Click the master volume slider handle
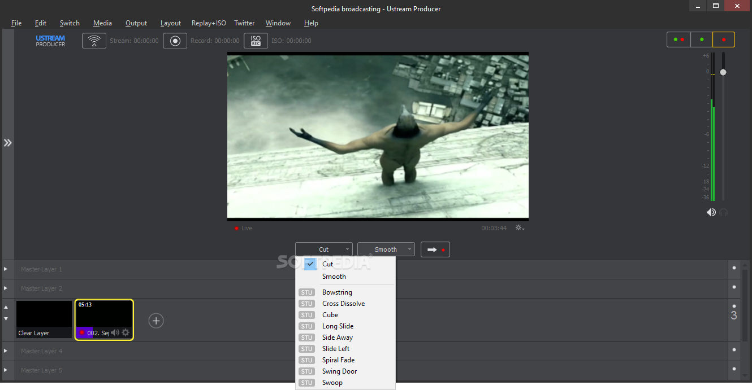 point(723,72)
